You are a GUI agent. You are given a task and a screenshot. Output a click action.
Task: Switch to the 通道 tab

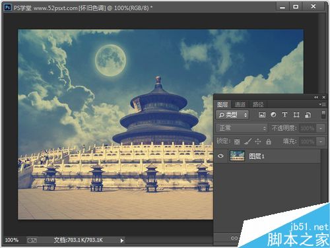pyautogui.click(x=240, y=104)
